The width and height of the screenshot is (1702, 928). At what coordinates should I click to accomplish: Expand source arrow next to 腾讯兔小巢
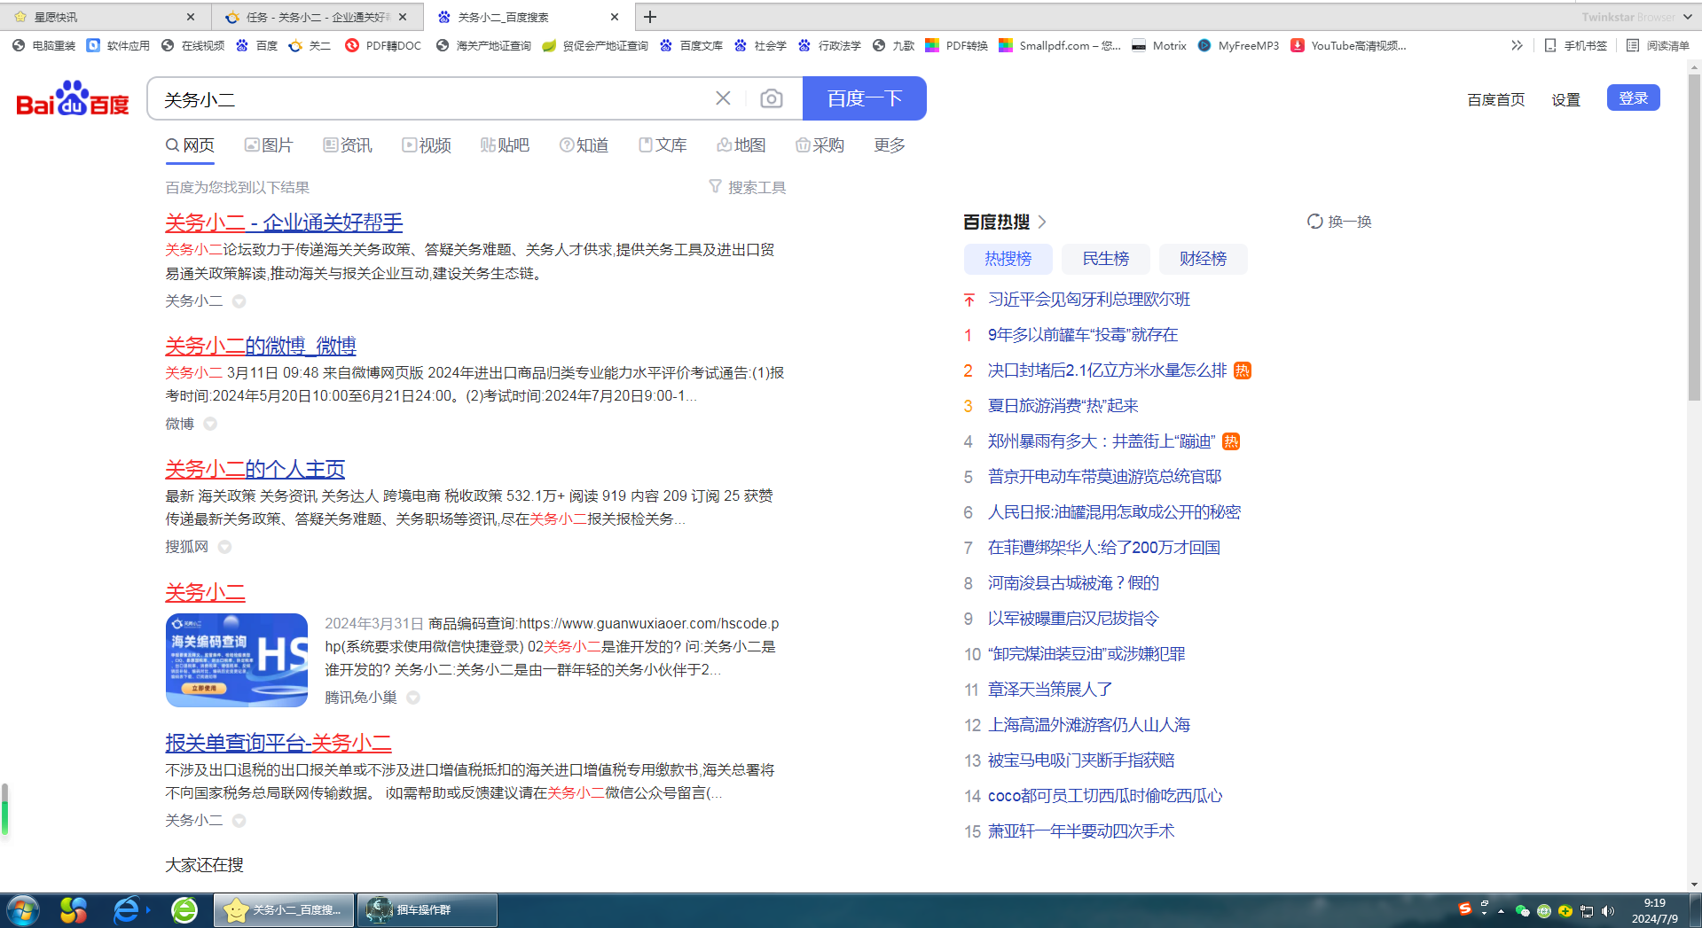pyautogui.click(x=412, y=698)
